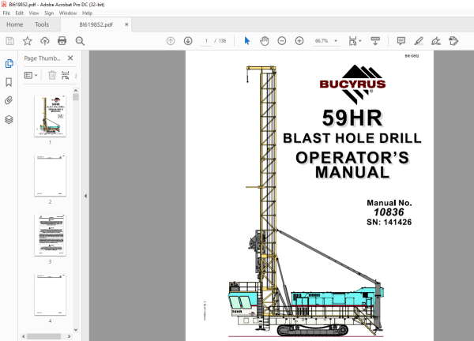Print the document with printer icon
The width and height of the screenshot is (474, 341).
62,41
